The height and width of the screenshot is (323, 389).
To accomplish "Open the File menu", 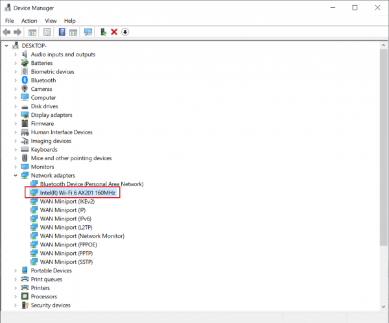I will [x=10, y=21].
